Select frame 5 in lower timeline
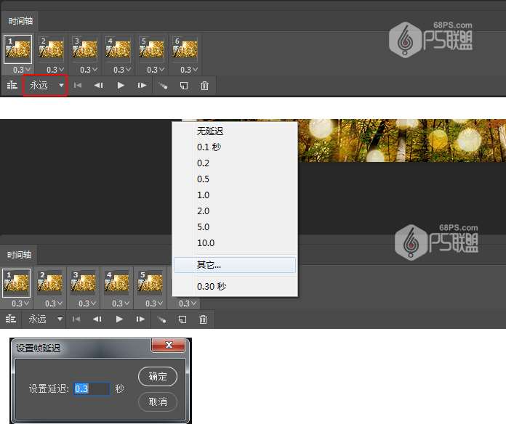Image resolution: width=506 pixels, height=424 pixels. click(150, 283)
